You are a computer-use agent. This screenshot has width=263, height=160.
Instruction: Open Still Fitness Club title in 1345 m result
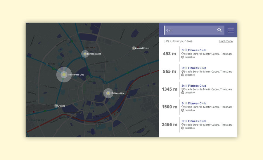[194, 86]
